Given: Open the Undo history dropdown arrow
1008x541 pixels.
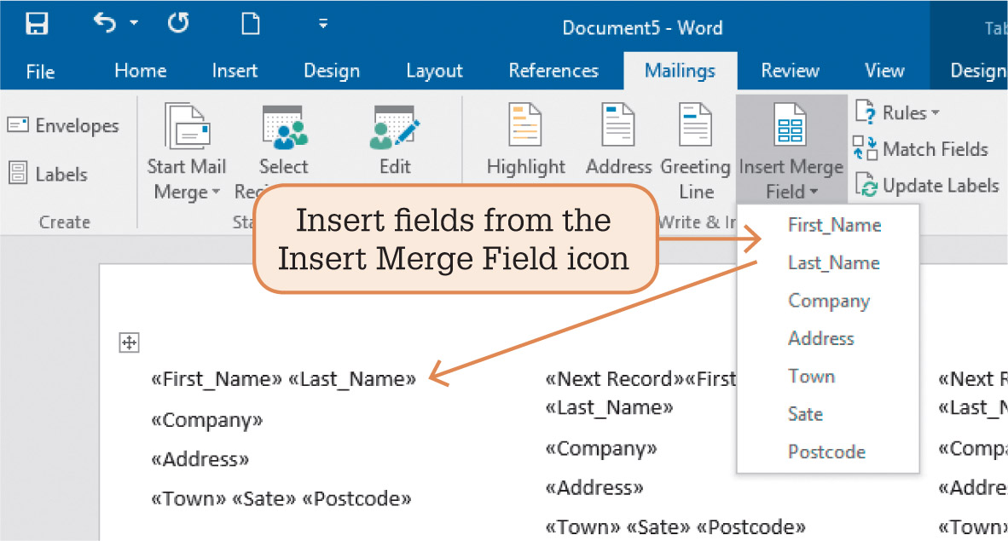Looking at the screenshot, I should [x=134, y=23].
